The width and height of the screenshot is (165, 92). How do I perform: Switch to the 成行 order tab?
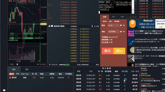click(113, 17)
